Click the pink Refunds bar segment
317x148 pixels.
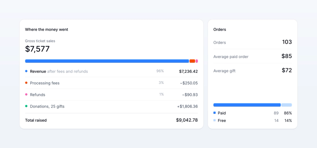click(x=197, y=61)
